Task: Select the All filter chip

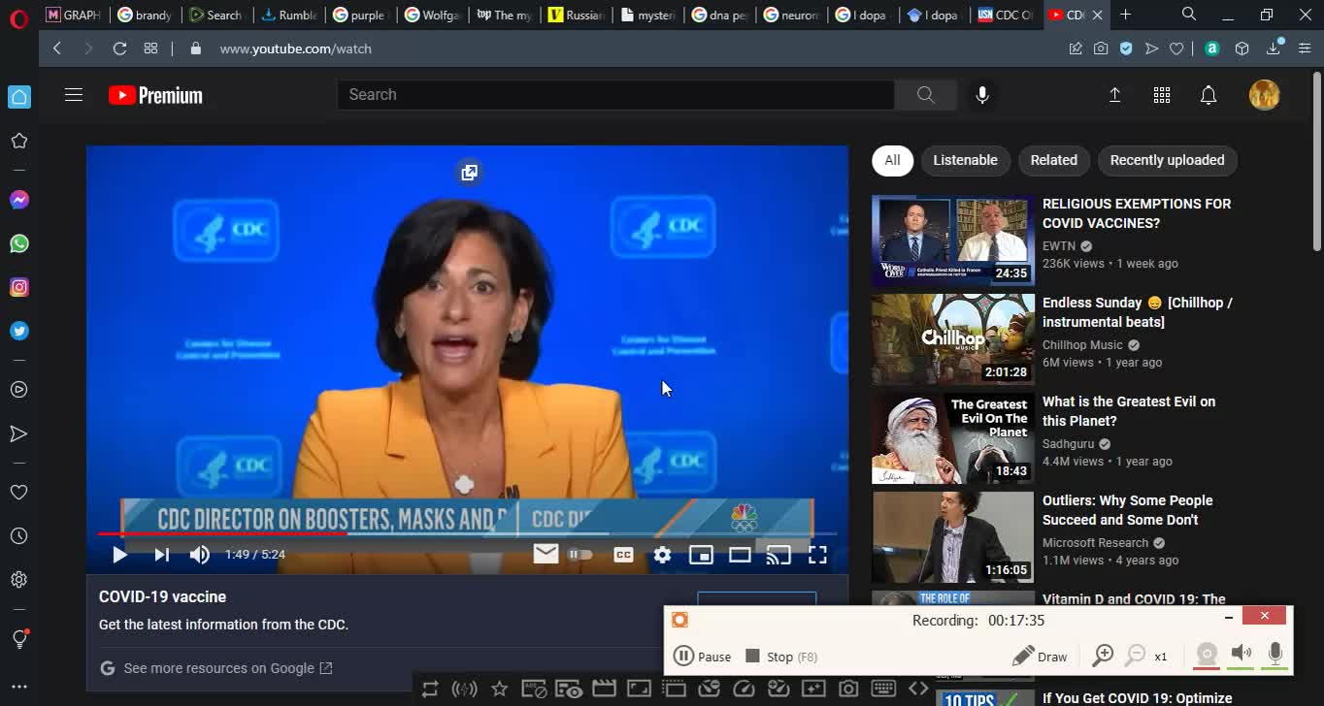Action: 892,160
